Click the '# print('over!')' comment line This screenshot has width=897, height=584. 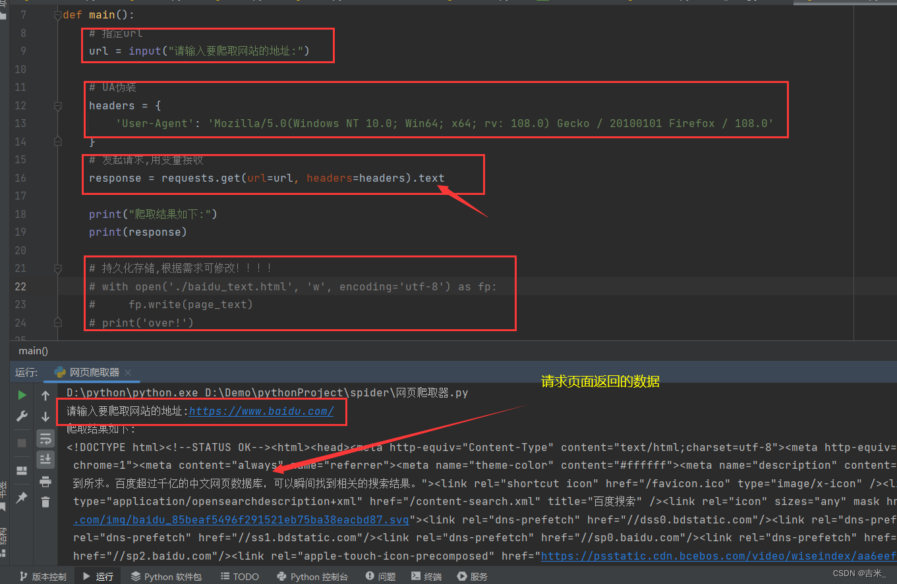(x=141, y=323)
